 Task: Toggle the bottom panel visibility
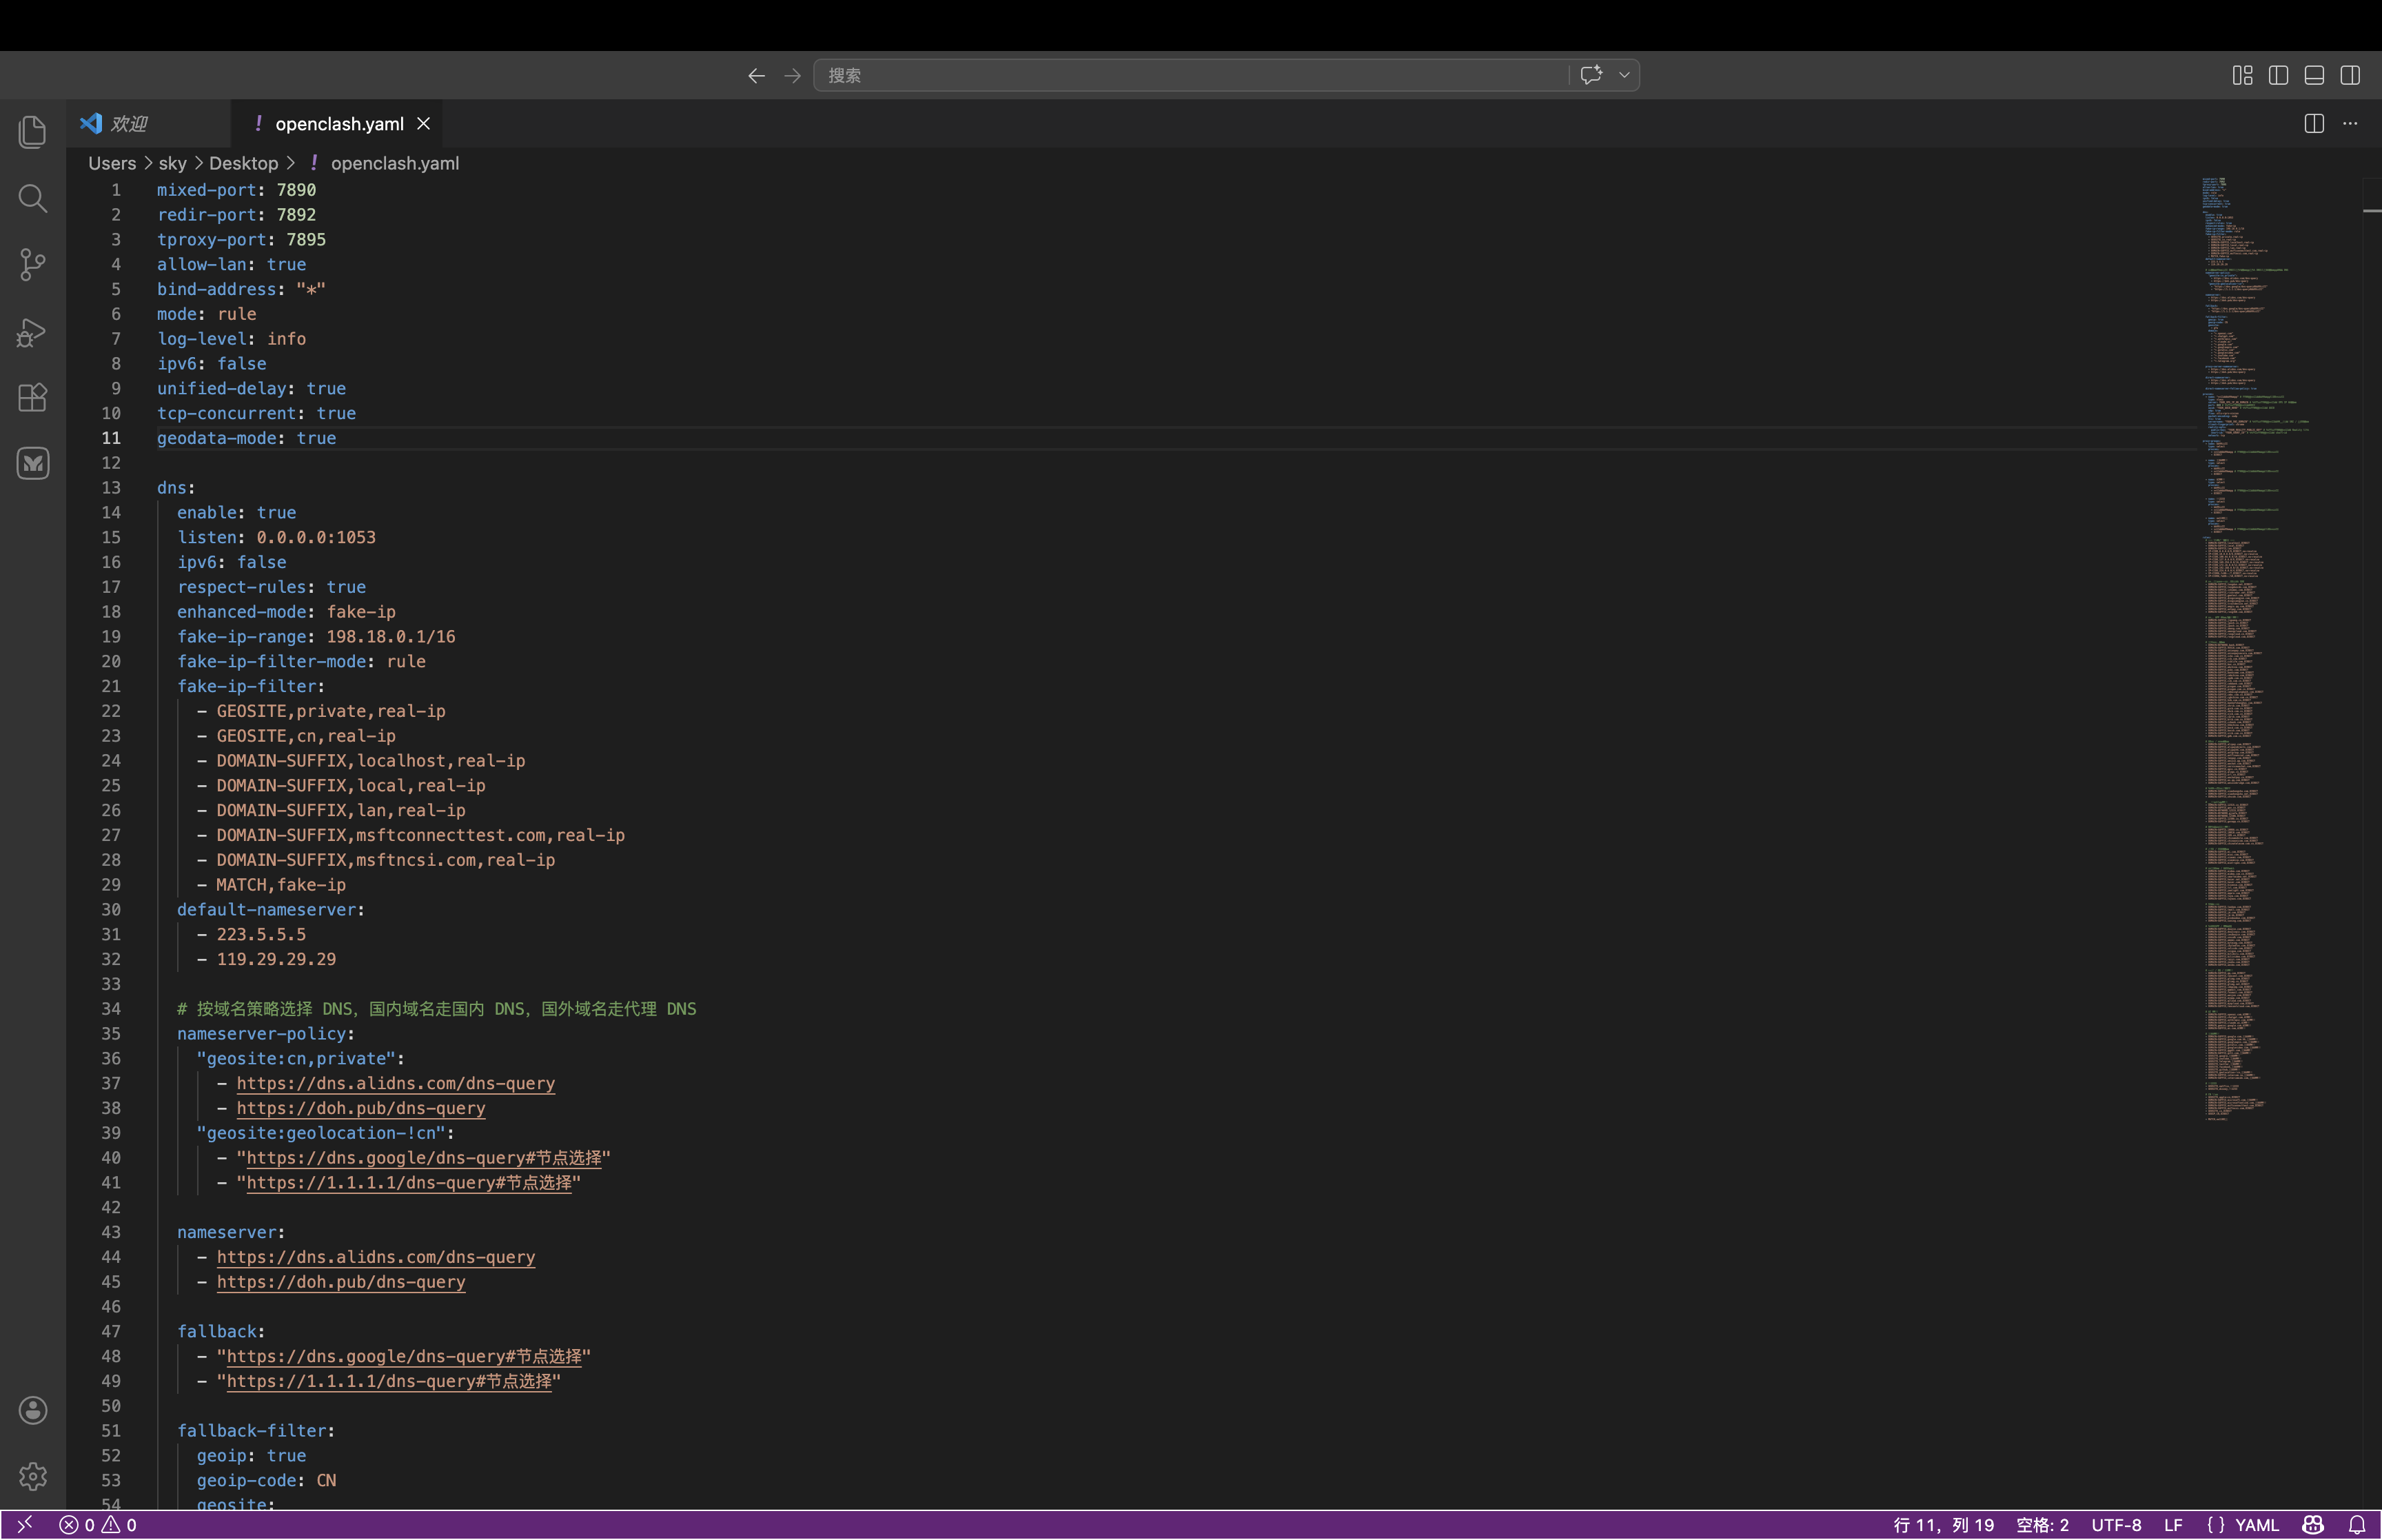pyautogui.click(x=2313, y=75)
